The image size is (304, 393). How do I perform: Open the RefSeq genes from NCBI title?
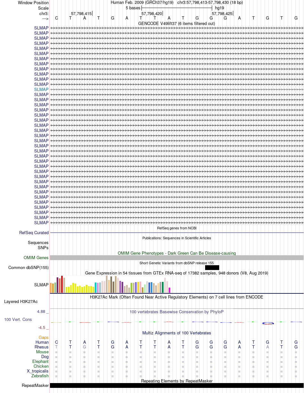click(177, 228)
